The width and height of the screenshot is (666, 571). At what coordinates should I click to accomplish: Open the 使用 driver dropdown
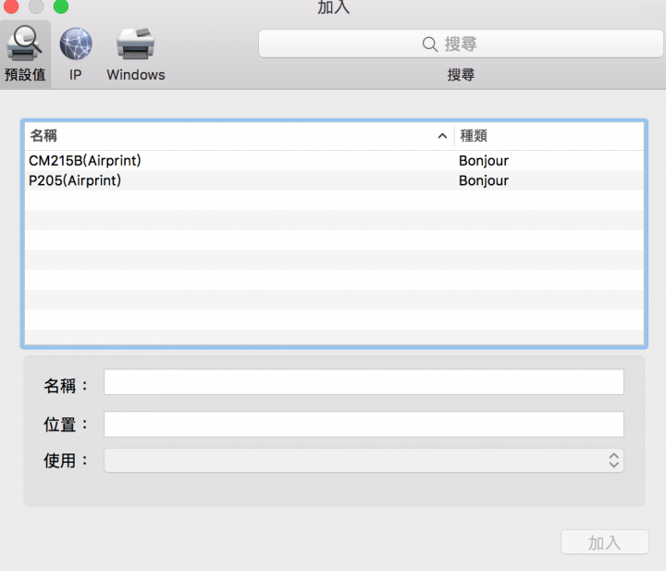click(364, 461)
